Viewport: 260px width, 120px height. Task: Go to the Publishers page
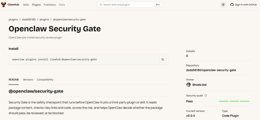pos(50,5)
